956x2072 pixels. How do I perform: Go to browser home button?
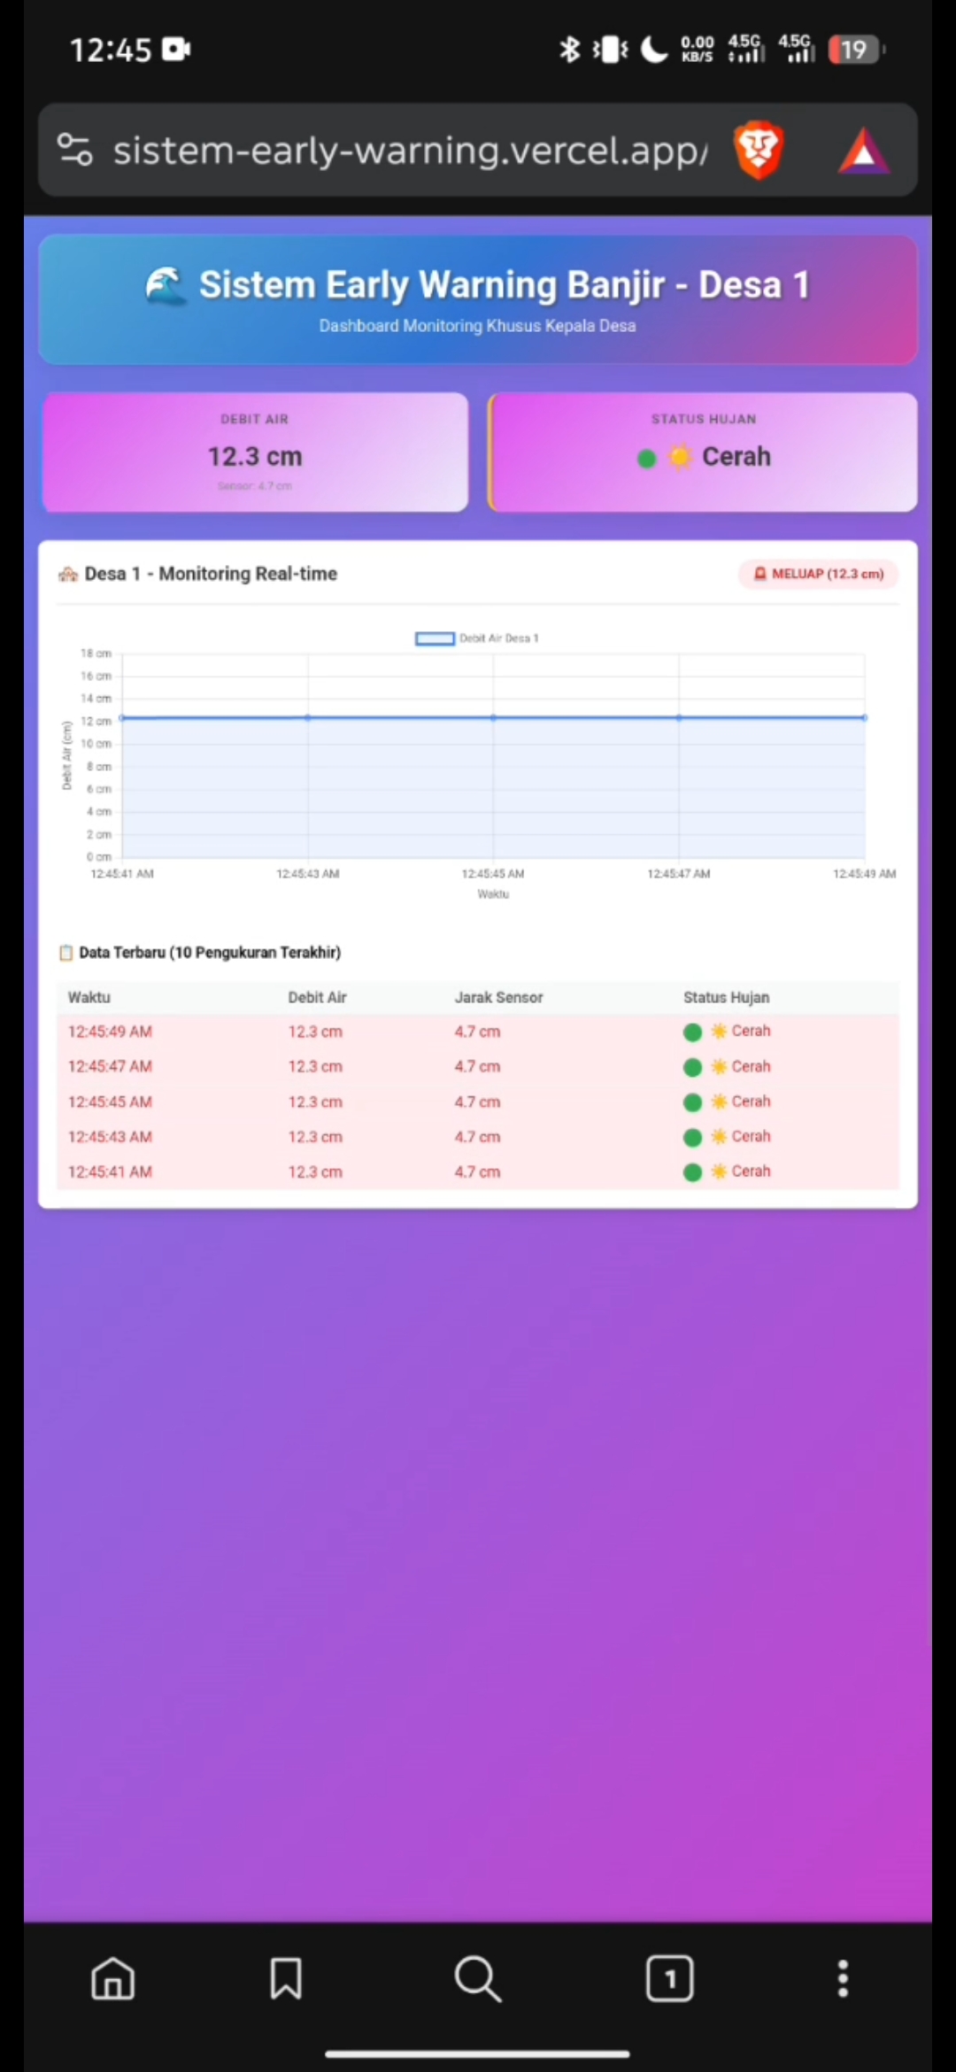pos(113,1978)
